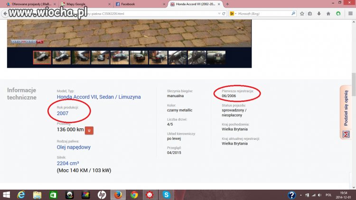Open Internet Explorer from the taskbar
The width and height of the screenshot is (356, 200).
point(21,195)
